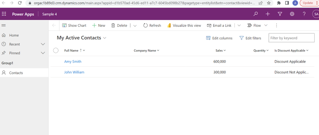Click the search magnifier in header
Screen dimensions: 319x135
pos(256,14)
